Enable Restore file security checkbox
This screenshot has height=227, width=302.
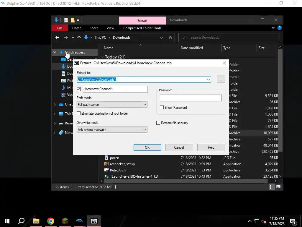pyautogui.click(x=158, y=123)
